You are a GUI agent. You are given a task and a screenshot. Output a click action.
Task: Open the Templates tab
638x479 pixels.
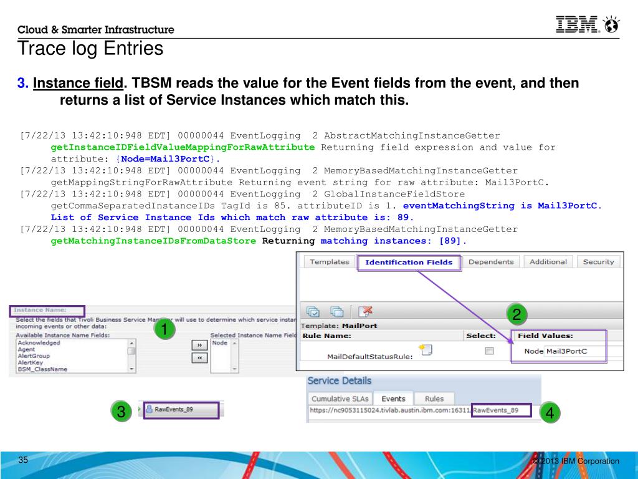tap(329, 262)
